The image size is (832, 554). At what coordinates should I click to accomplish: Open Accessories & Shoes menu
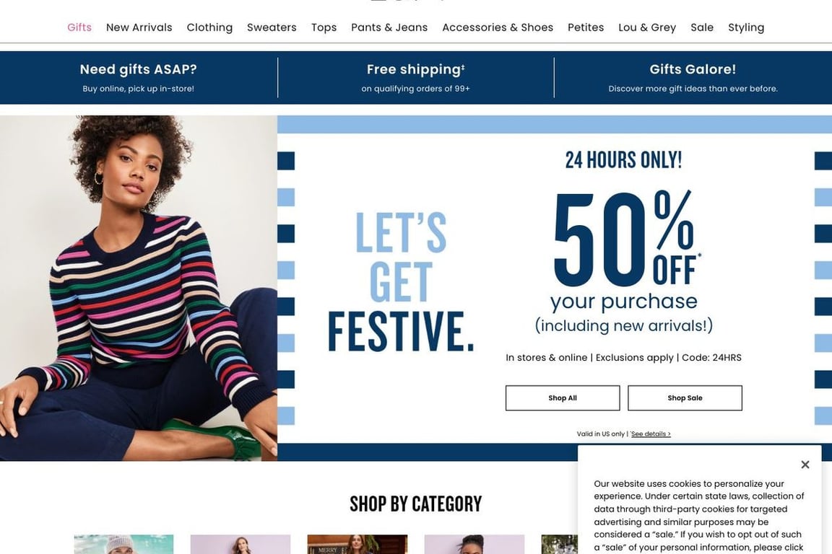pos(498,27)
